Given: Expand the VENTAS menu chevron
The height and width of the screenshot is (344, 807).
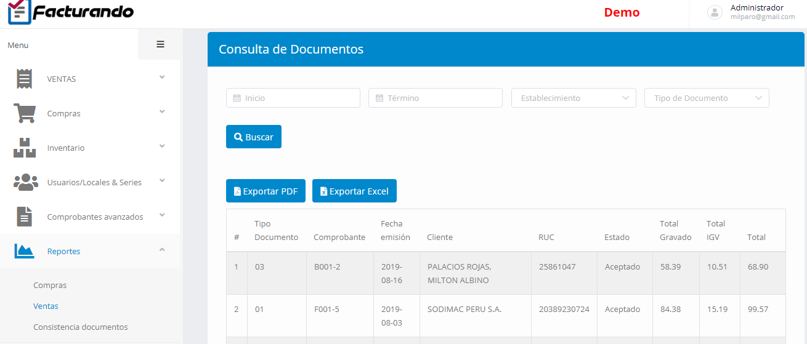Looking at the screenshot, I should pos(162,78).
